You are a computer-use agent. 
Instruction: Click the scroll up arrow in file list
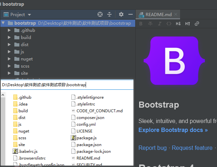coord(3,95)
